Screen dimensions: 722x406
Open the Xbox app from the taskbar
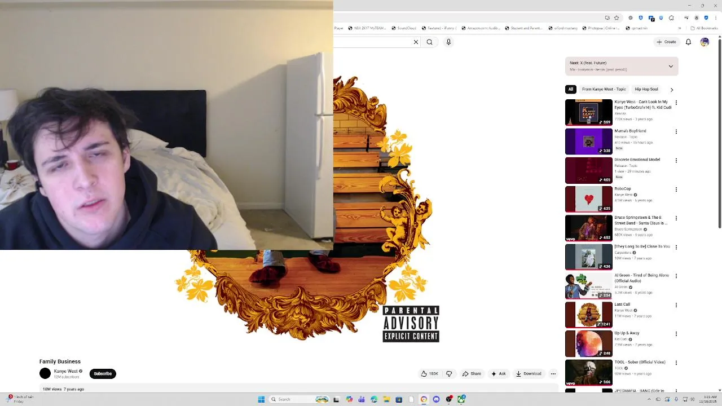(461, 399)
